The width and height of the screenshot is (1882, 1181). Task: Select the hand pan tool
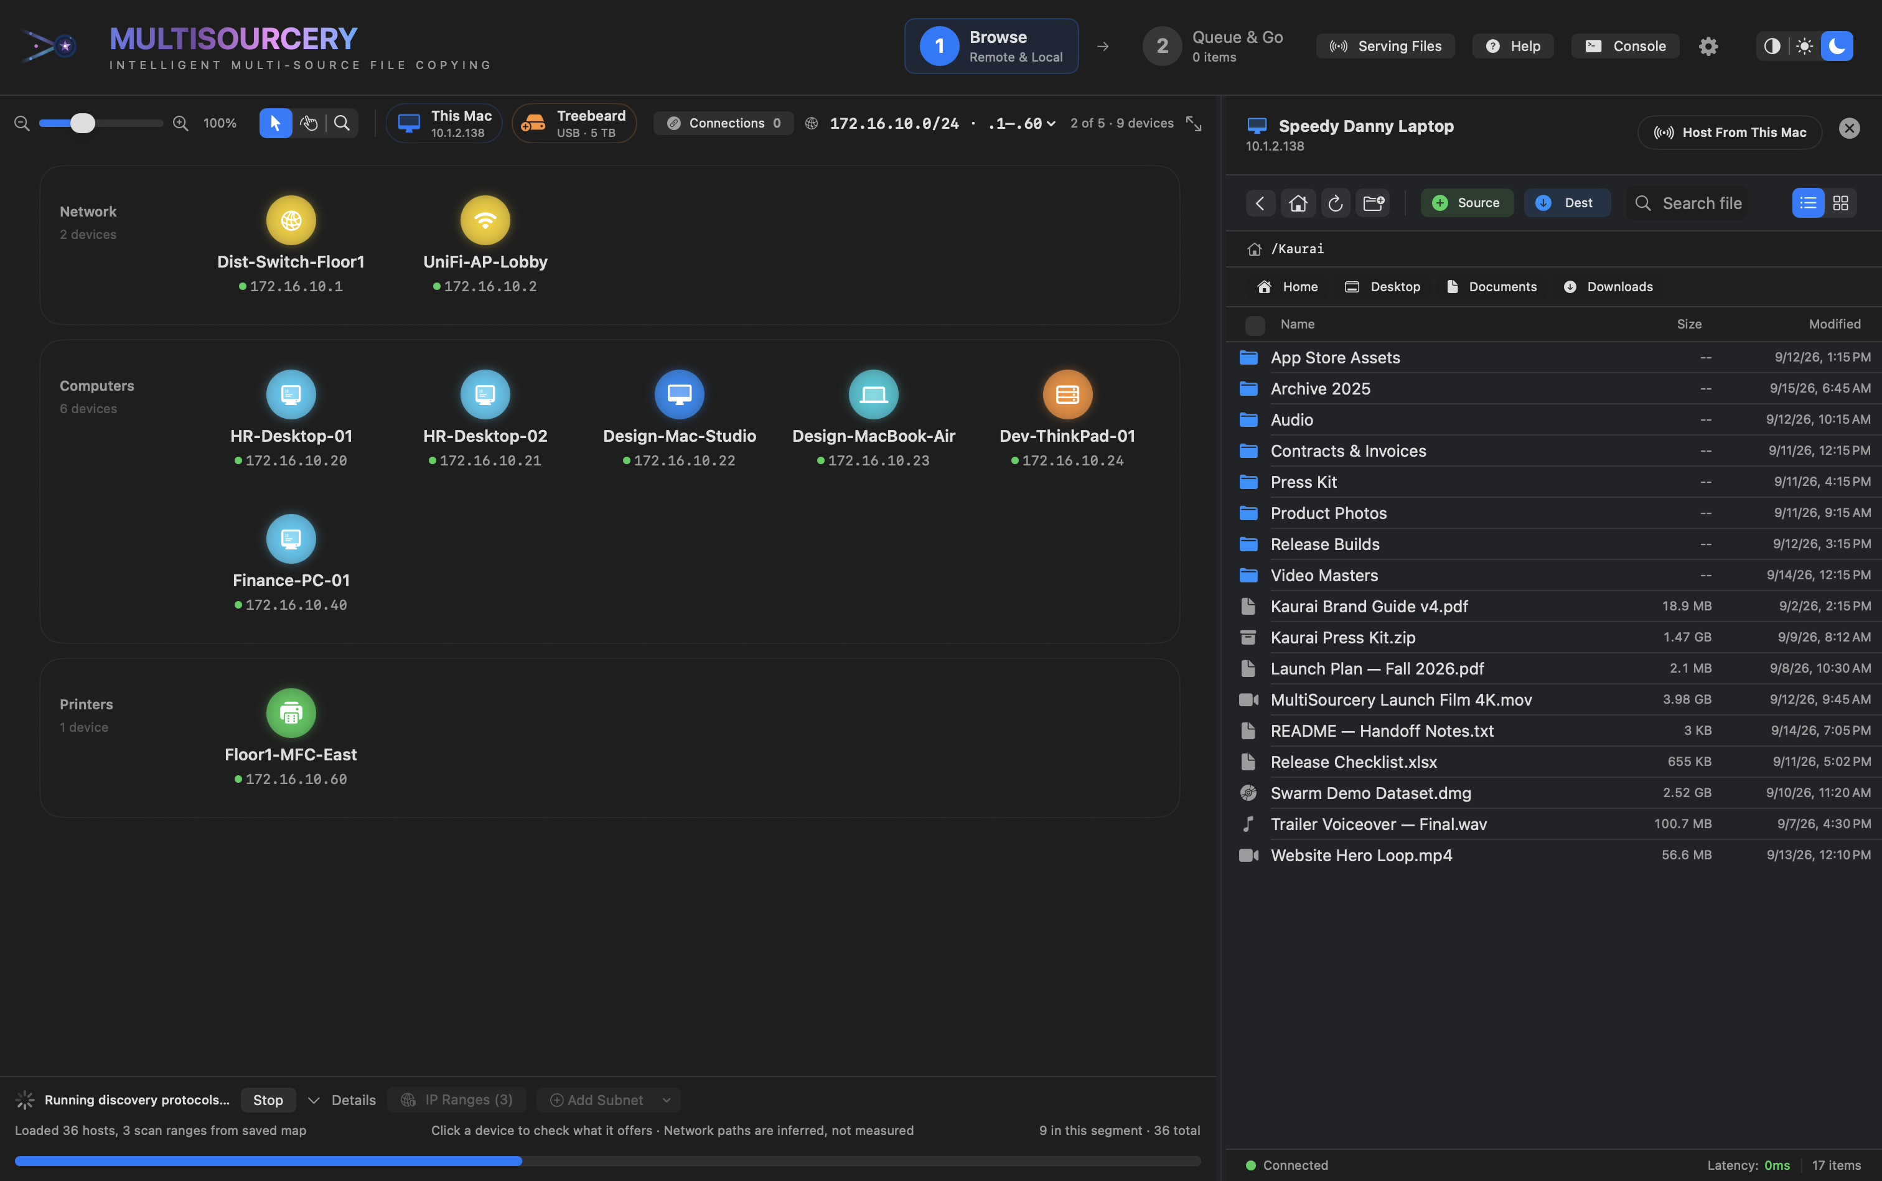(309, 123)
